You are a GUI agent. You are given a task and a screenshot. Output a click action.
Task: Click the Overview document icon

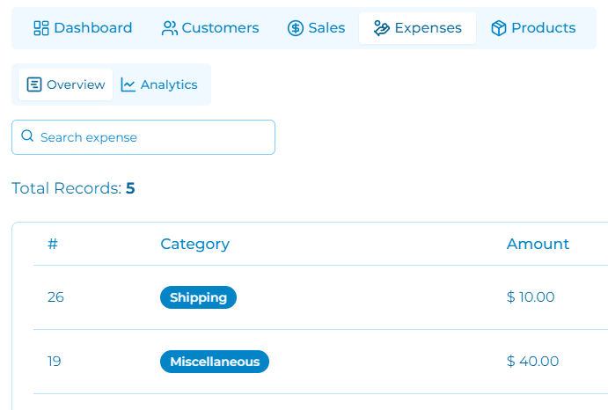[x=34, y=84]
